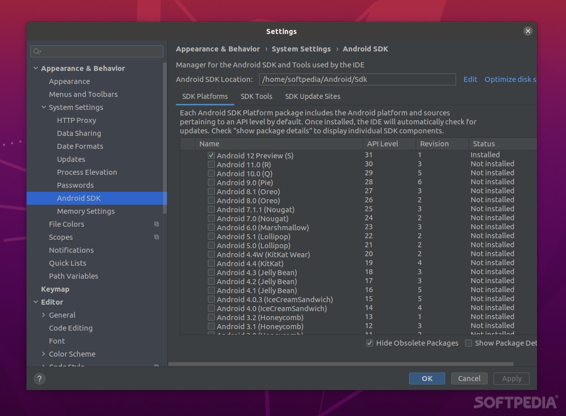Check the Android 9.0 (Pie) checkbox
This screenshot has height=416, width=566.
pos(211,183)
